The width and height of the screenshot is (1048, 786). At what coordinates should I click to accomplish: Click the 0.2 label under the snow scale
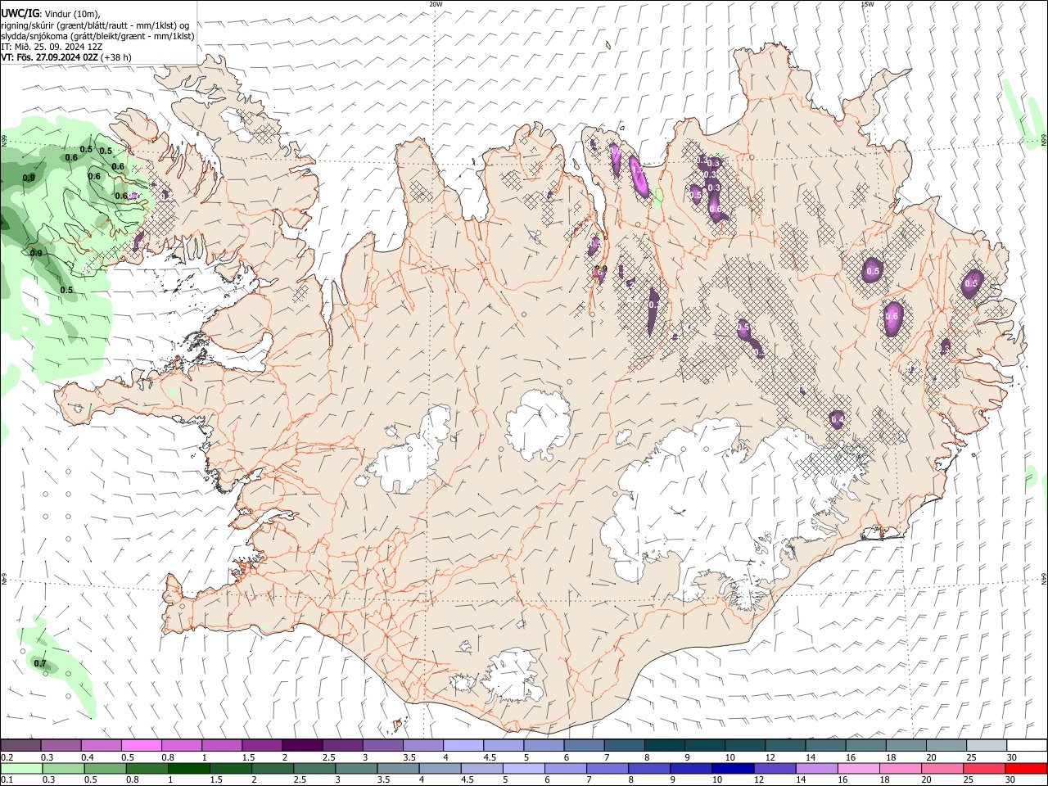click(x=7, y=757)
